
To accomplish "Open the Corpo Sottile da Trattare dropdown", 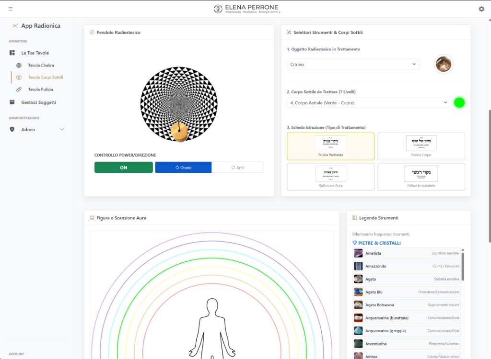I will (x=368, y=102).
